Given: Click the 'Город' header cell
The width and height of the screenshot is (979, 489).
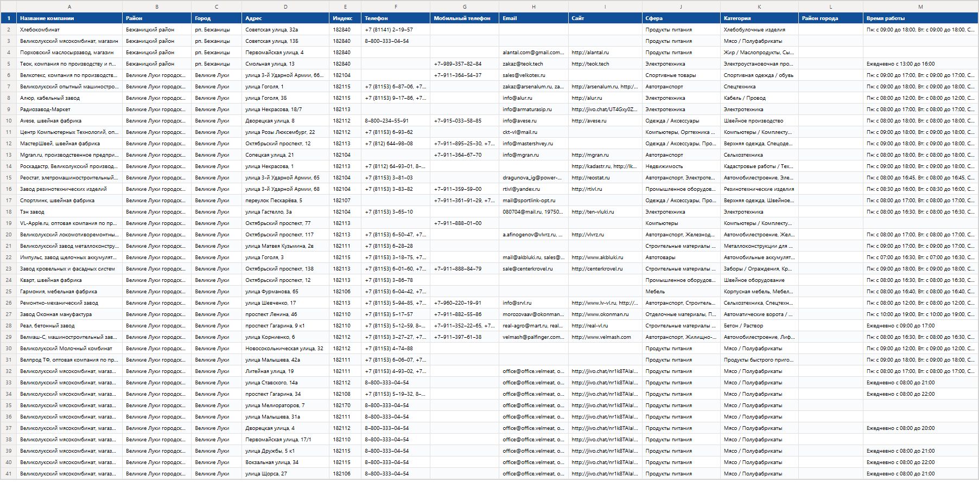Looking at the screenshot, I should point(217,18).
